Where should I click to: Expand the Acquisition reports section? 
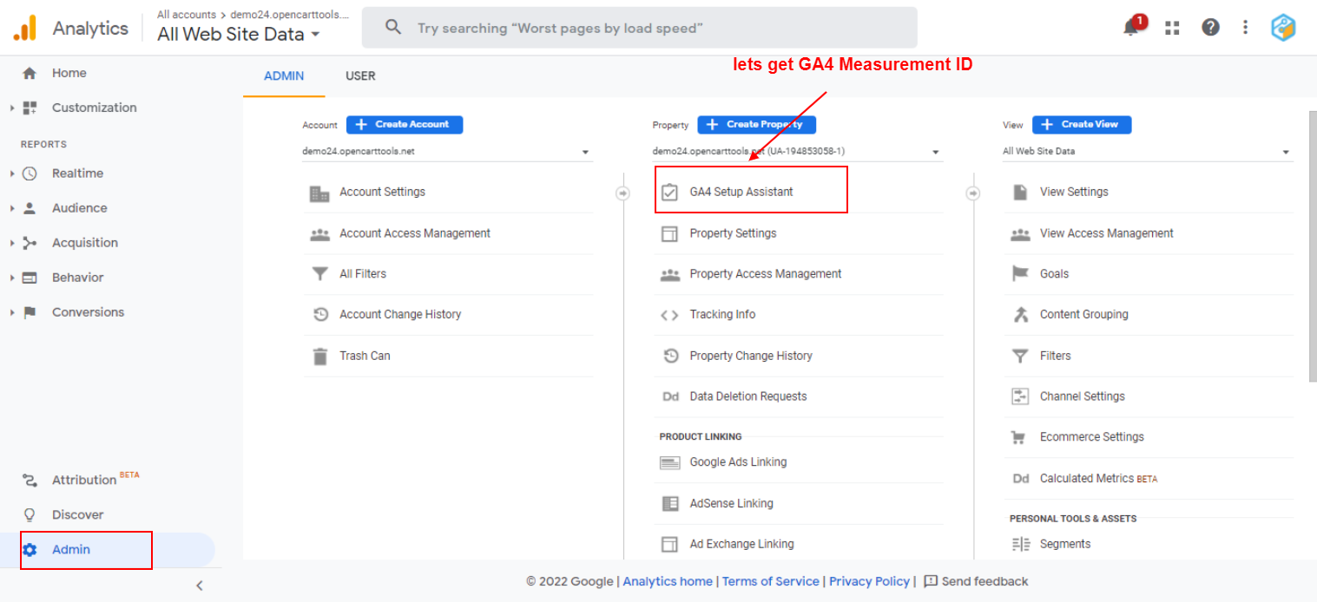tap(12, 243)
